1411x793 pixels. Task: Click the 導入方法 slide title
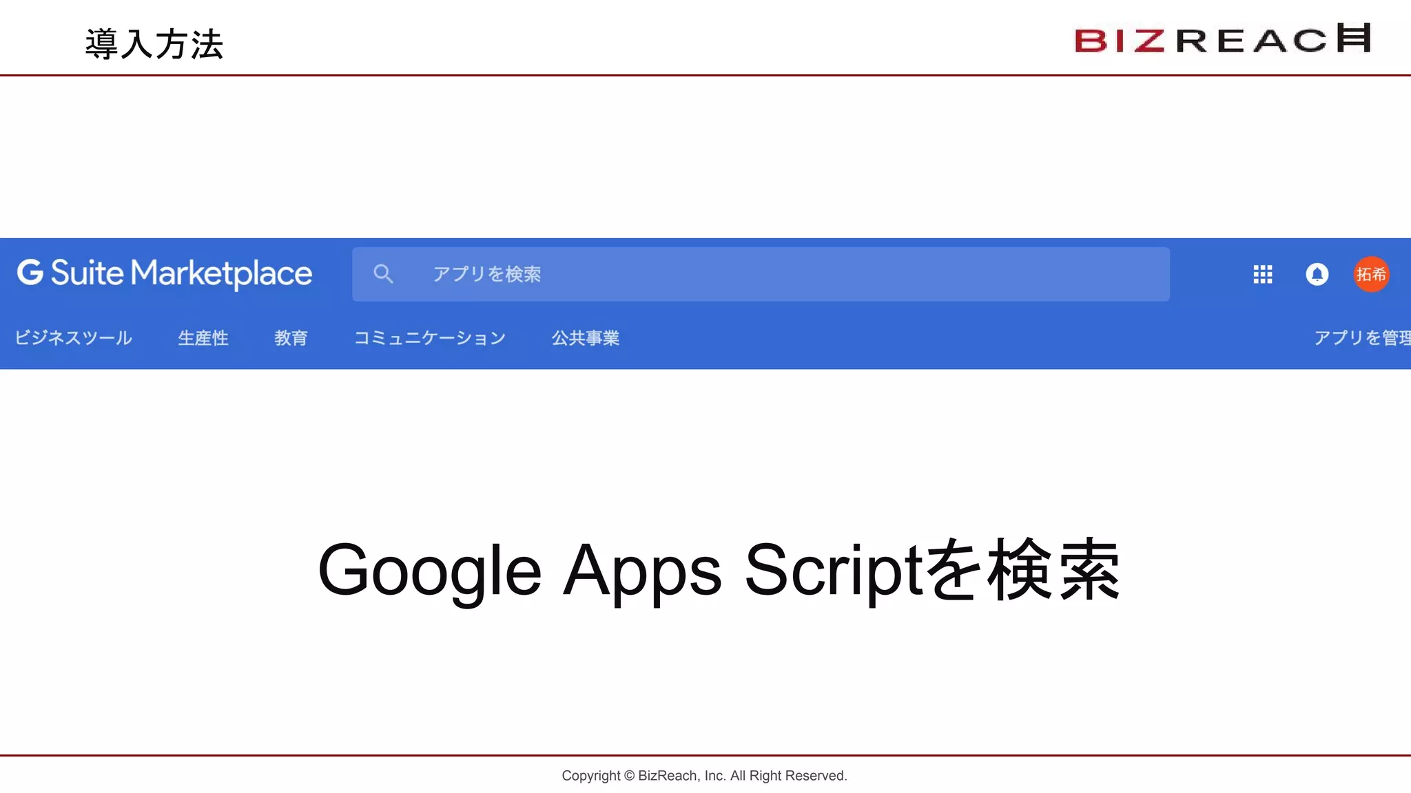tap(154, 44)
